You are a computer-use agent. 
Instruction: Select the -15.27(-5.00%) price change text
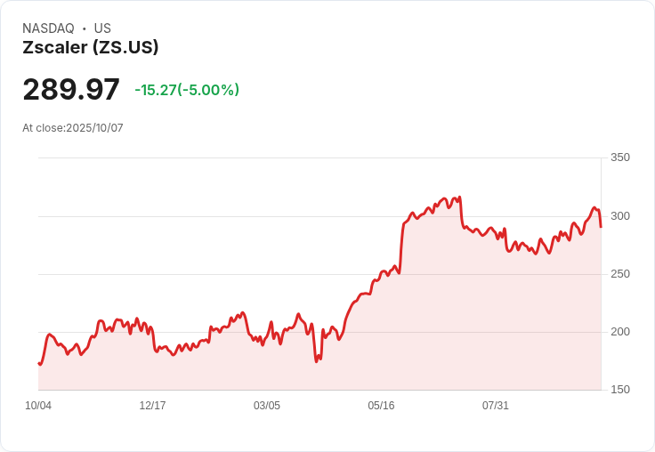(187, 90)
